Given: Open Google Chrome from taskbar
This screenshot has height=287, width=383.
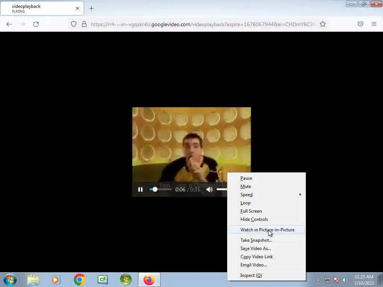Looking at the screenshot, I should 79,280.
